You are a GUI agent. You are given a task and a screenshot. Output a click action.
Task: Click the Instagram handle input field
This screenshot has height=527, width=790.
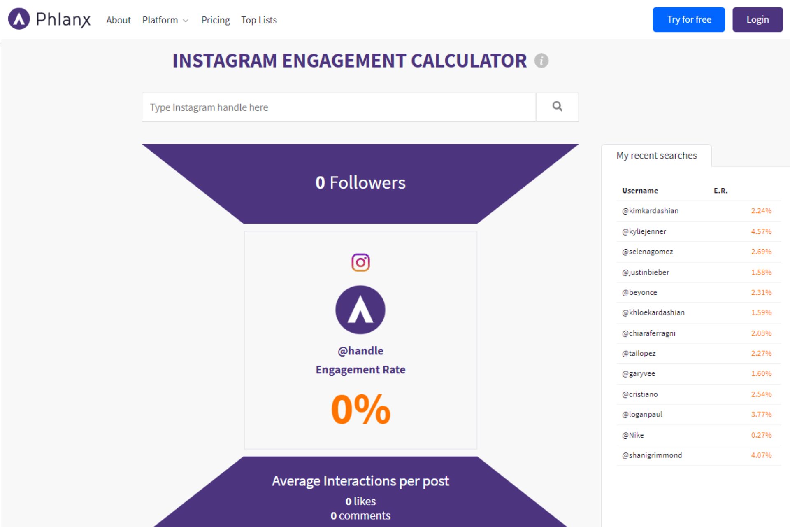337,107
